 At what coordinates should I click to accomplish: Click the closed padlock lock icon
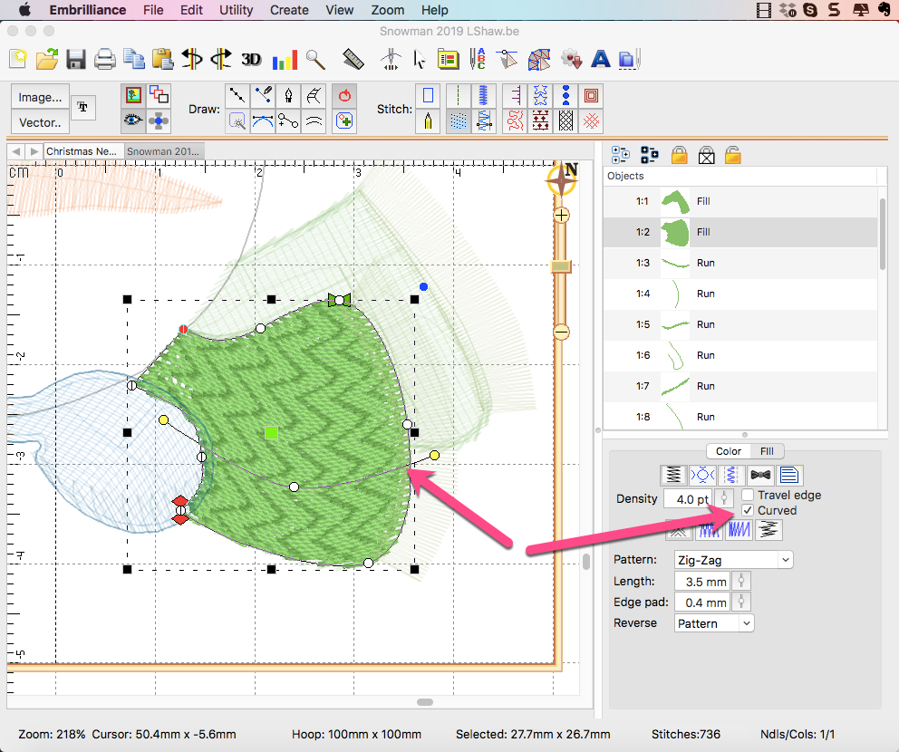point(679,155)
